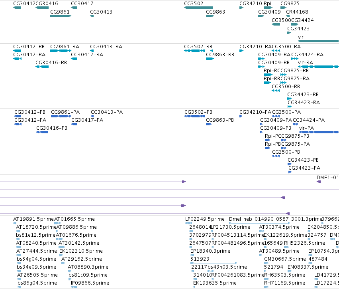Screen dimensions: 339x289
Task: Click the DME1-01 feature label
Action: 328,178
